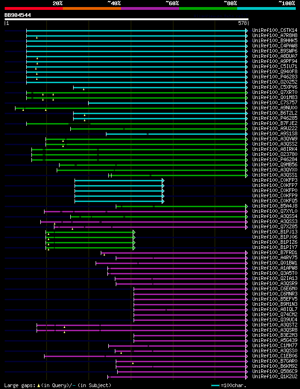This screenshot has width=300, height=389.
Task: Click the red 20% identity legend bar
Action: click(34, 8)
